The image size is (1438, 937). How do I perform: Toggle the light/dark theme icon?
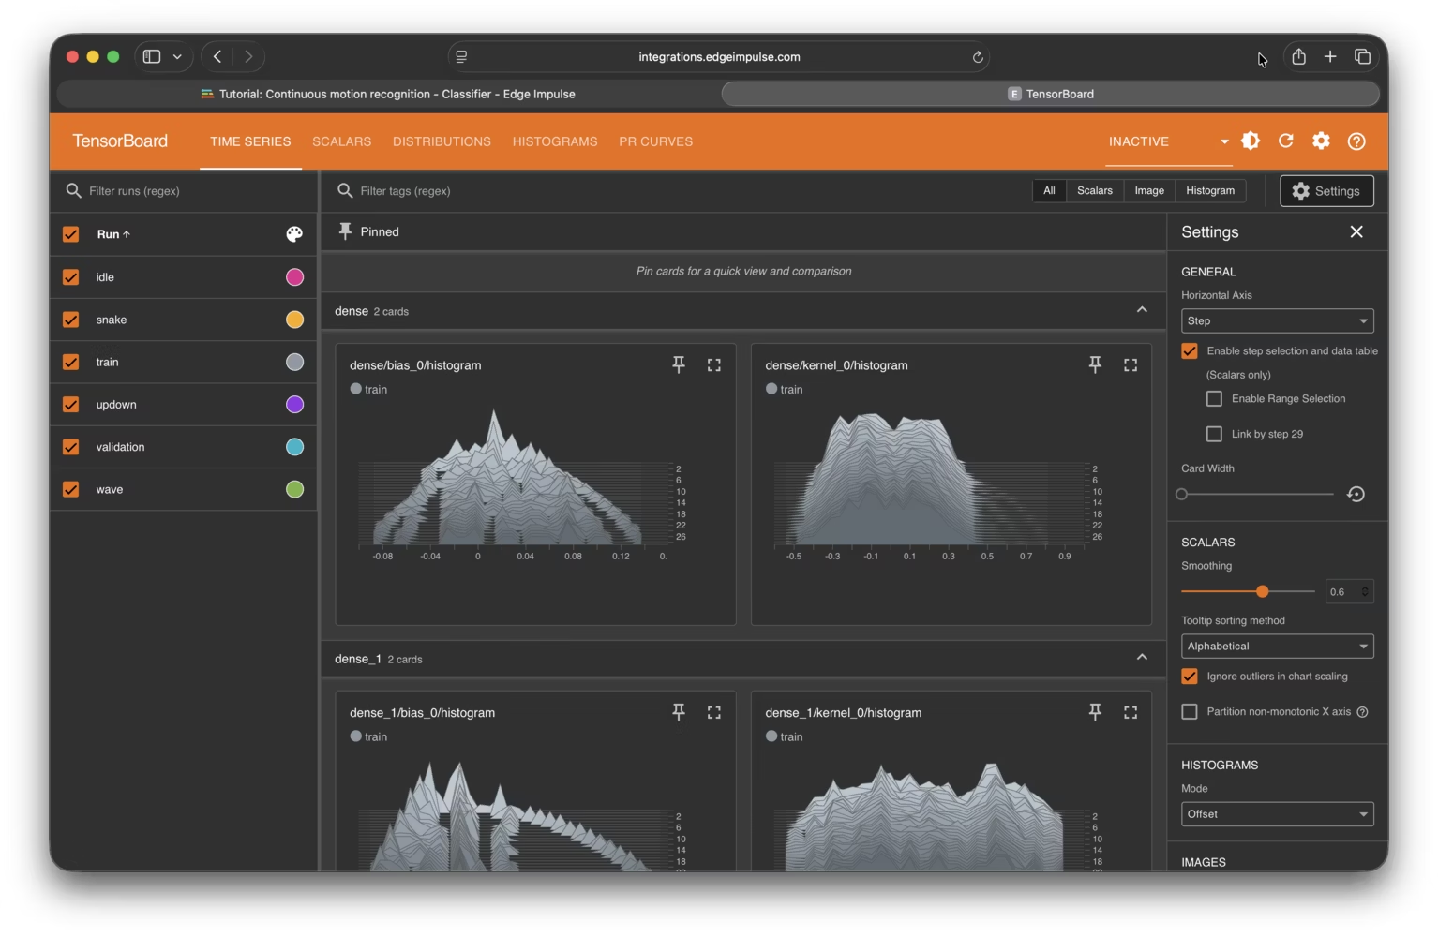(1251, 141)
